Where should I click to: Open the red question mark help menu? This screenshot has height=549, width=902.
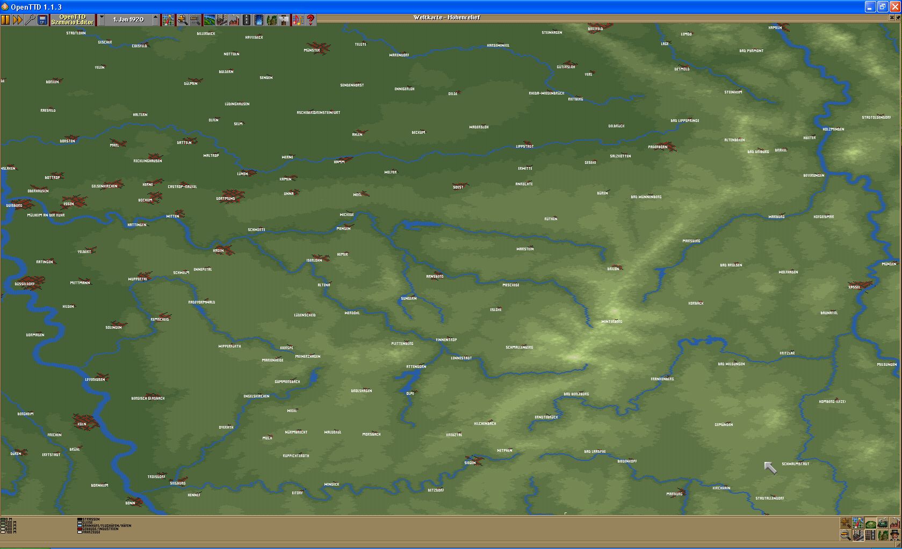[x=311, y=20]
